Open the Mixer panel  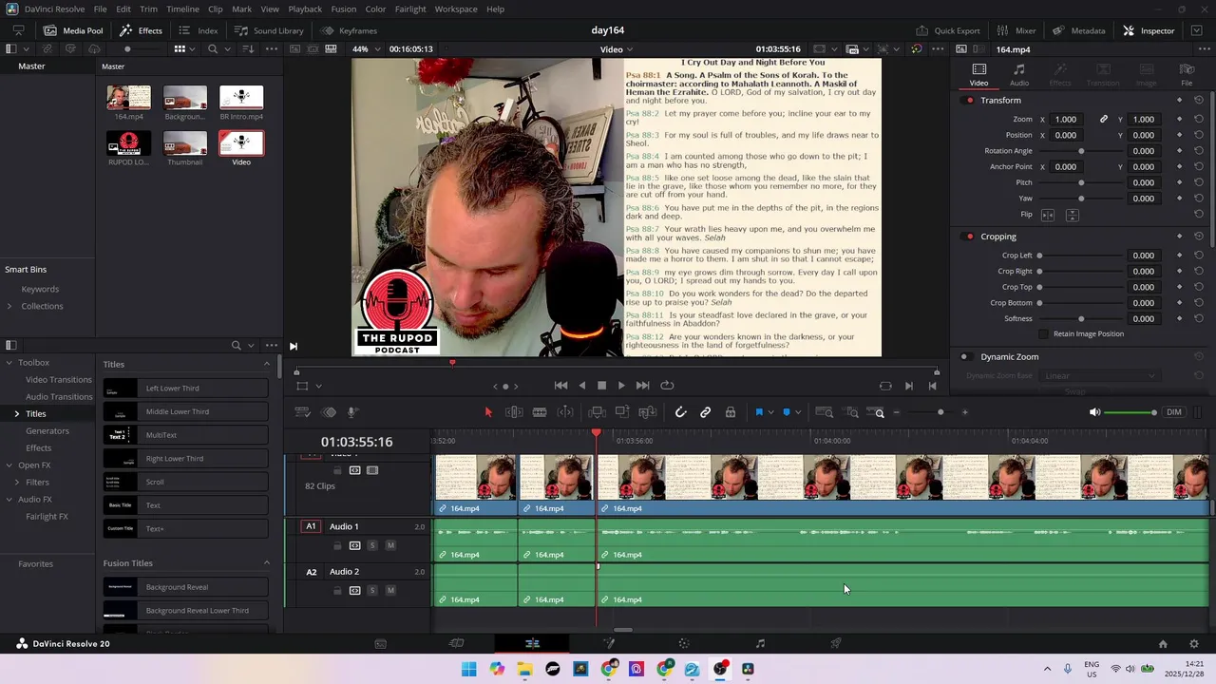[1016, 30]
